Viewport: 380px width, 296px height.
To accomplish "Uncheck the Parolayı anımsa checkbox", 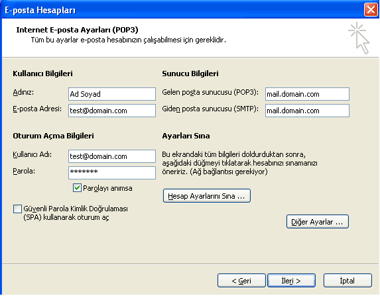I will [x=77, y=188].
